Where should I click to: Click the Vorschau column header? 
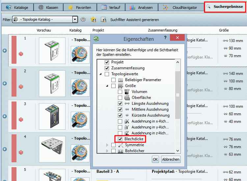[x=43, y=30]
